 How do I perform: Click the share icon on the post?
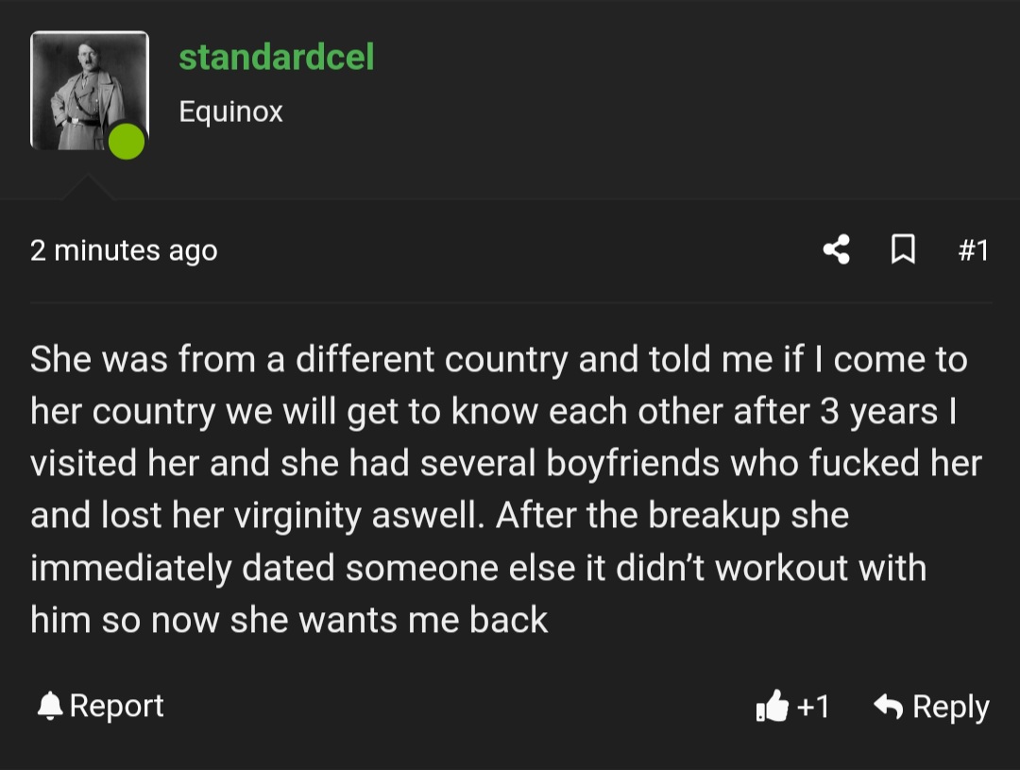coord(837,250)
